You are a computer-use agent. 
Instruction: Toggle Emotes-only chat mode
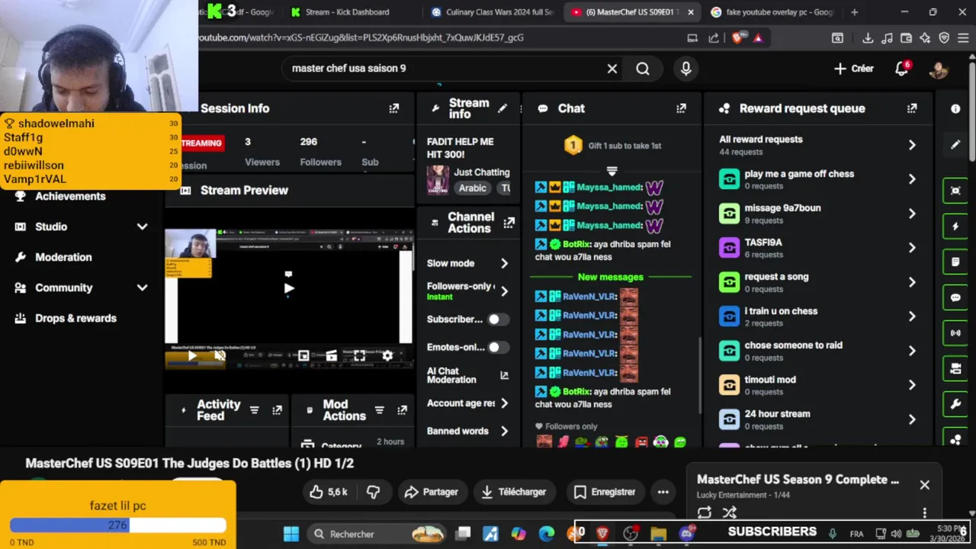coord(498,347)
